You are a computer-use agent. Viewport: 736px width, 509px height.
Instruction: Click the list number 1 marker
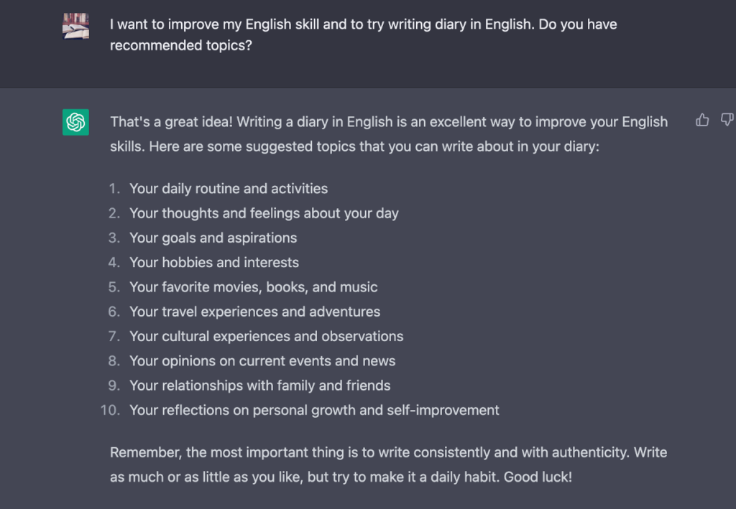(x=114, y=189)
